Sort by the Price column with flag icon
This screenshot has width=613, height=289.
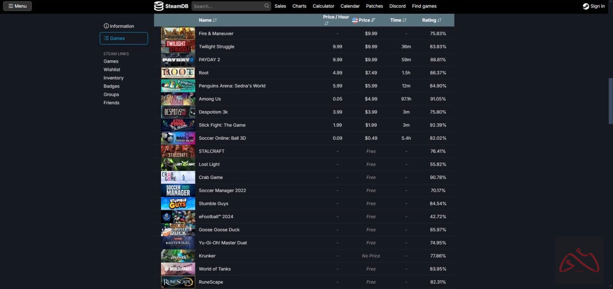(x=364, y=20)
